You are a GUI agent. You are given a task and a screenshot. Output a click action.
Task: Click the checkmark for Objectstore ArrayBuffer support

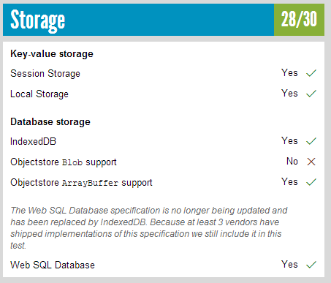point(311,182)
